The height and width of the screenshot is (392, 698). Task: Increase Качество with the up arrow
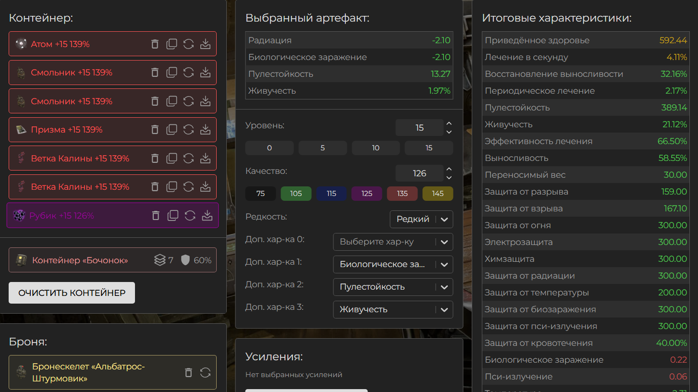coord(449,169)
